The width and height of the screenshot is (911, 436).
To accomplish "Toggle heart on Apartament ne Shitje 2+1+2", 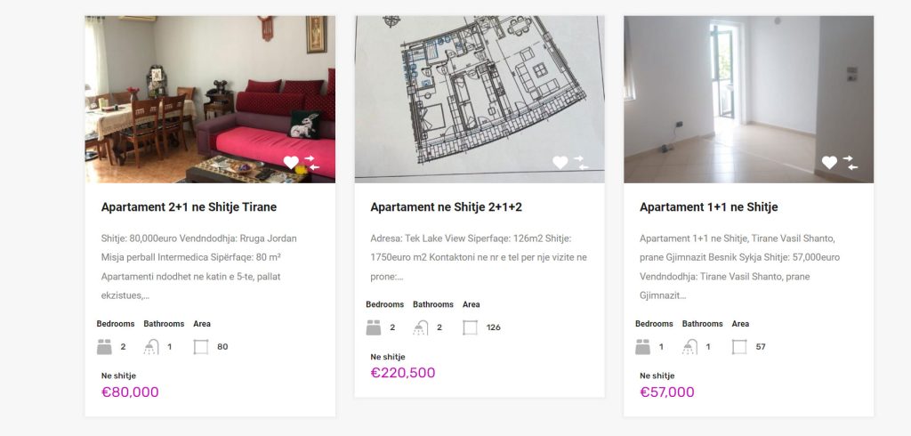I will (x=560, y=163).
